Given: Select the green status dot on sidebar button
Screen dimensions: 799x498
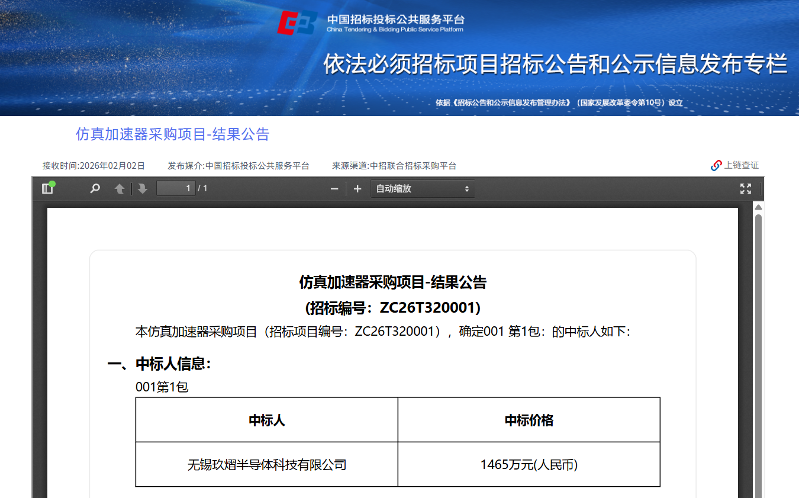Looking at the screenshot, I should (x=53, y=184).
